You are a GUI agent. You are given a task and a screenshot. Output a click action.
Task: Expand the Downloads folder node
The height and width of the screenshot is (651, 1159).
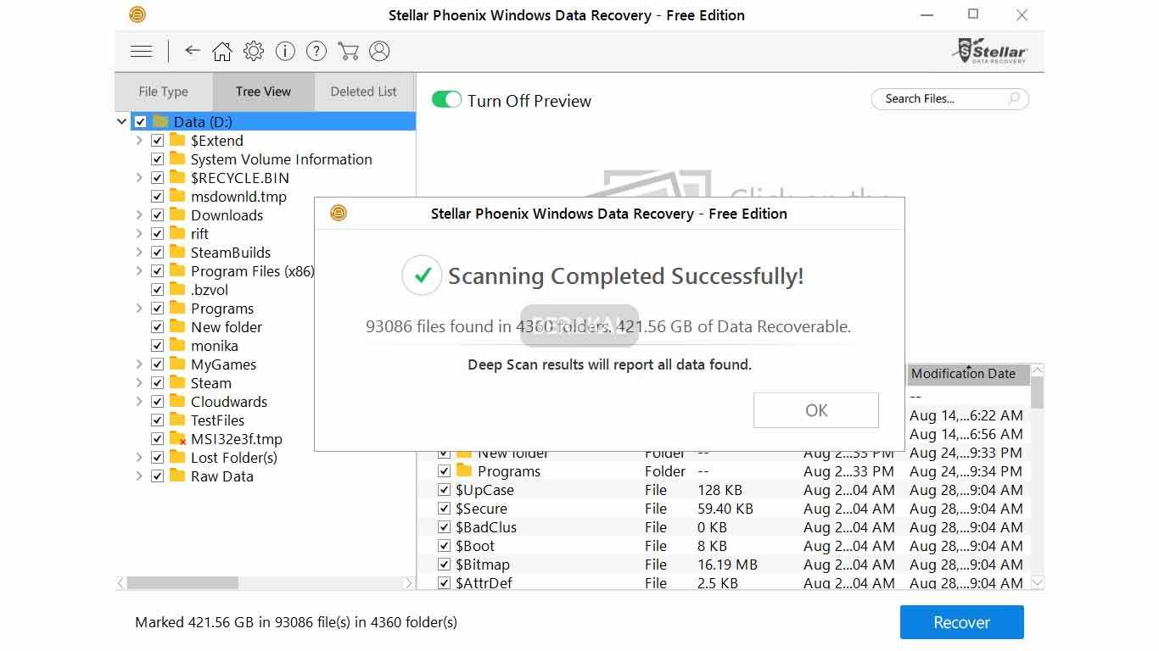139,215
